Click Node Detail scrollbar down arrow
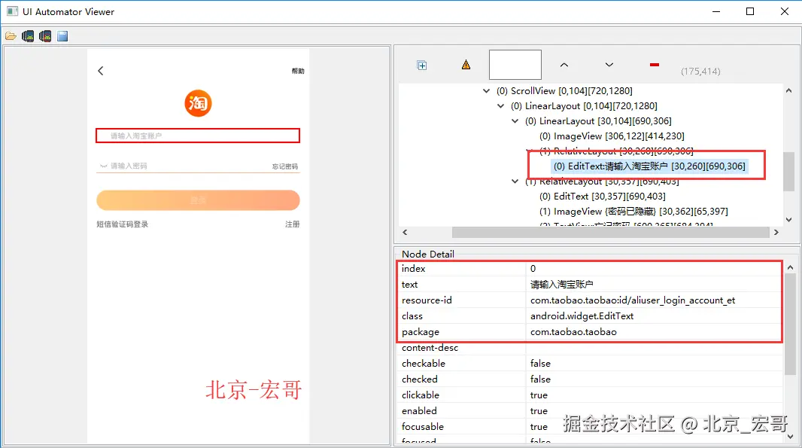This screenshot has height=448, width=802. click(790, 437)
